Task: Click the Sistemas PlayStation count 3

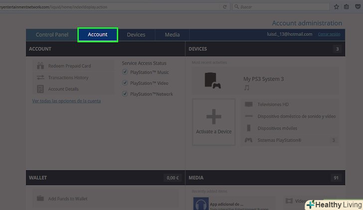Action: (x=334, y=140)
